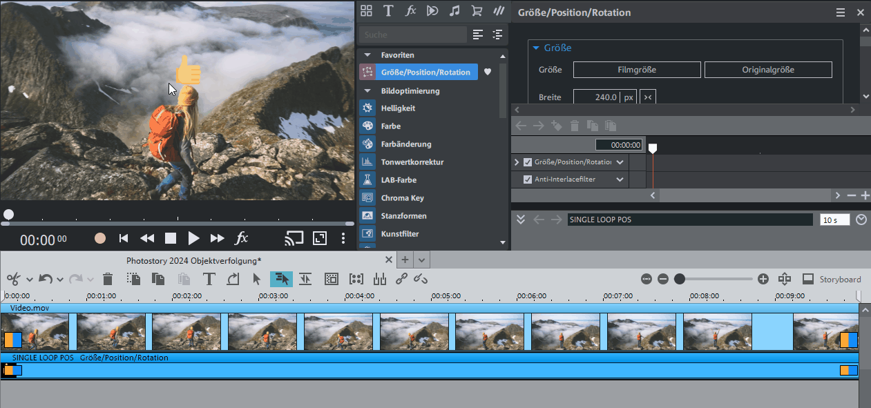This screenshot has width=871, height=408.
Task: Click the scissors cut tool icon
Action: tap(13, 279)
